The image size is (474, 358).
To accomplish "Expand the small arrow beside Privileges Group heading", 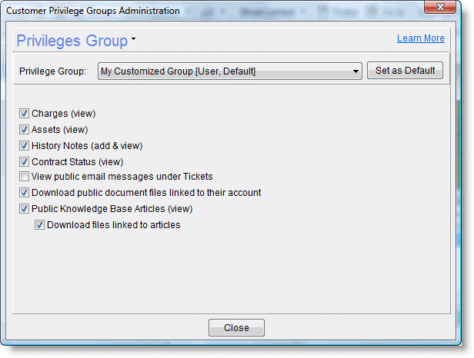I will point(133,38).
